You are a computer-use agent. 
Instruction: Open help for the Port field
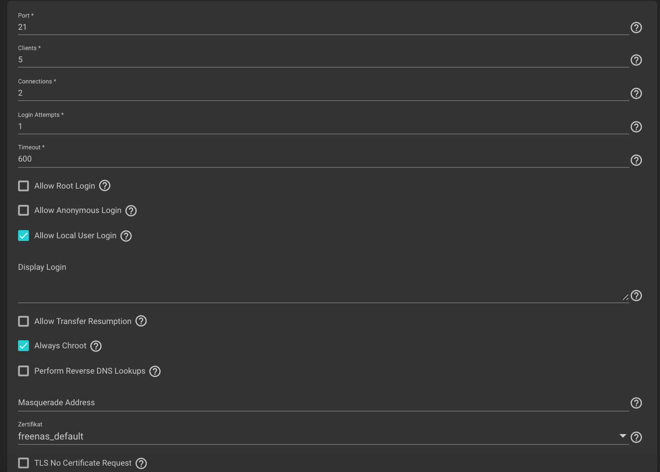coord(636,28)
